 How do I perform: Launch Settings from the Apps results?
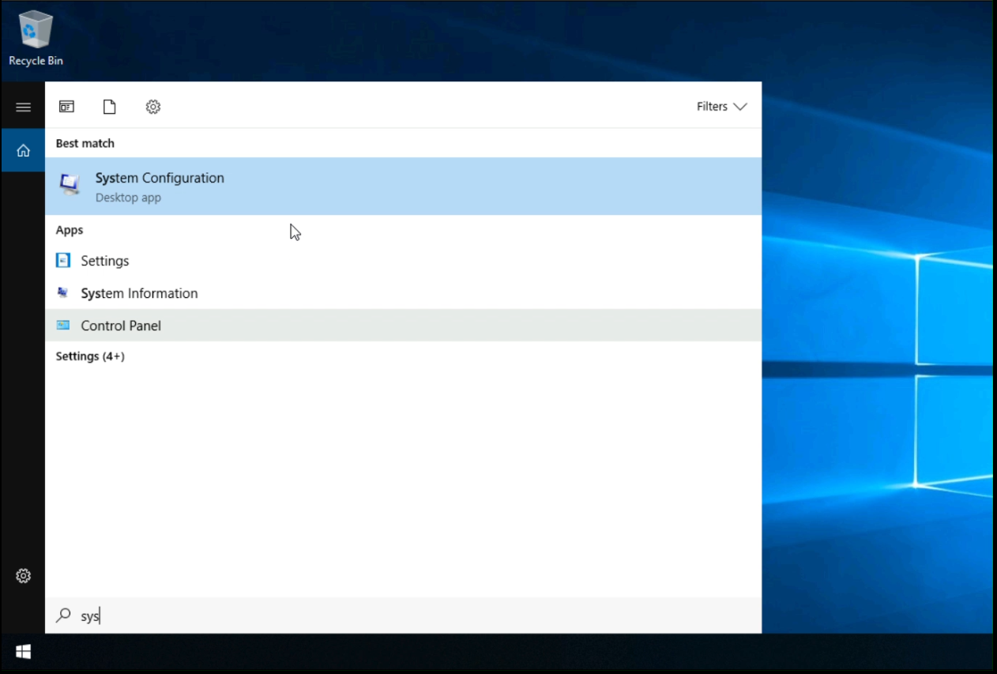(x=105, y=261)
